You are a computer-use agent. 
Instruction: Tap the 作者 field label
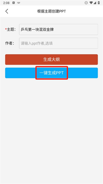pyautogui.click(x=10, y=43)
